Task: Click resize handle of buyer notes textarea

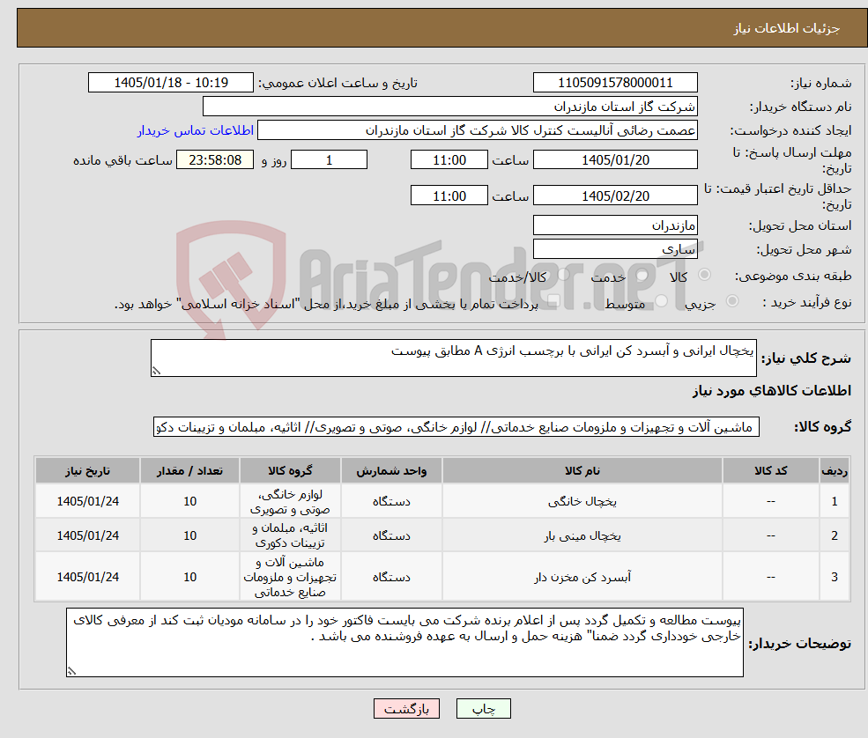Action: 71,671
